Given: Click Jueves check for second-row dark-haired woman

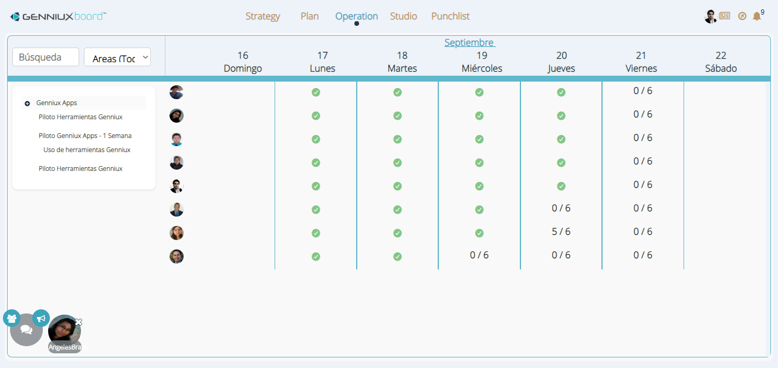Looking at the screenshot, I should coord(561,116).
